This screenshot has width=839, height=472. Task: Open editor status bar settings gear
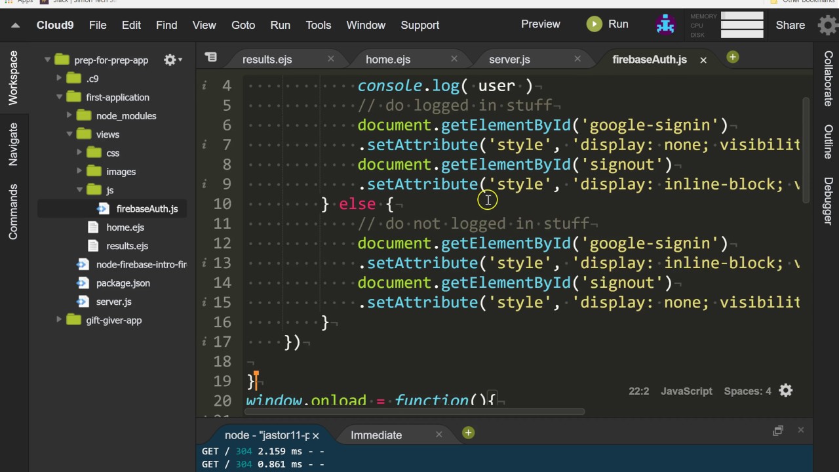point(786,391)
